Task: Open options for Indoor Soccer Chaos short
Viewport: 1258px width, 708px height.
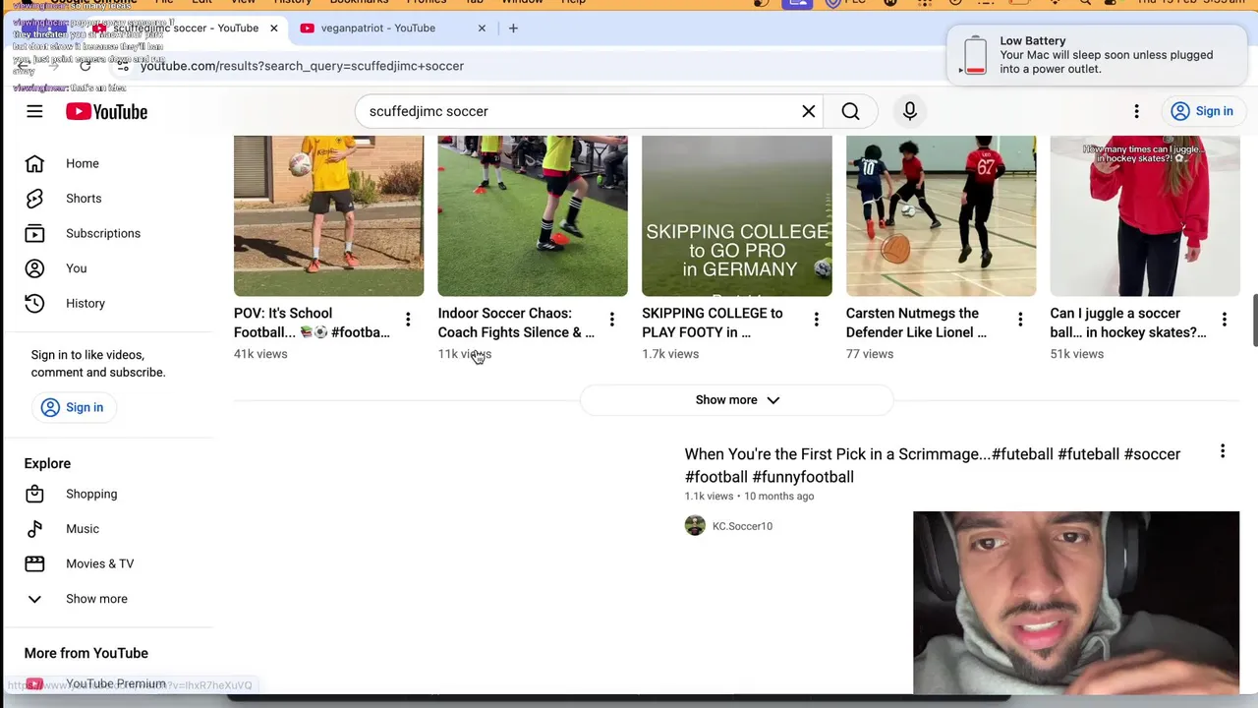Action: pos(611,319)
